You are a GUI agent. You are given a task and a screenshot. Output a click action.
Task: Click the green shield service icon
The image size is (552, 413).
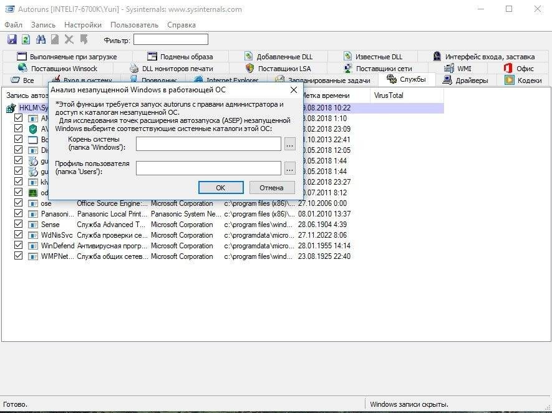pyautogui.click(x=32, y=129)
